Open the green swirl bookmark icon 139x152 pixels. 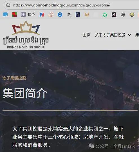click(105, 15)
